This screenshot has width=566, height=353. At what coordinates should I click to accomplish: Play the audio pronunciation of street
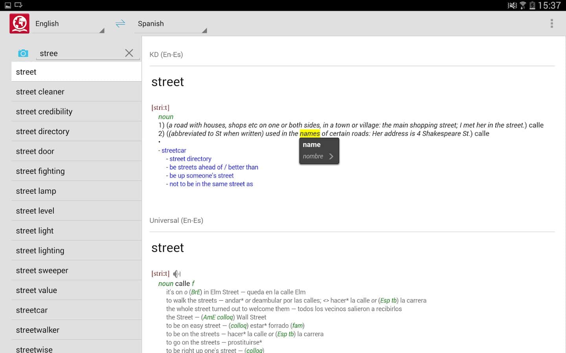pyautogui.click(x=177, y=274)
